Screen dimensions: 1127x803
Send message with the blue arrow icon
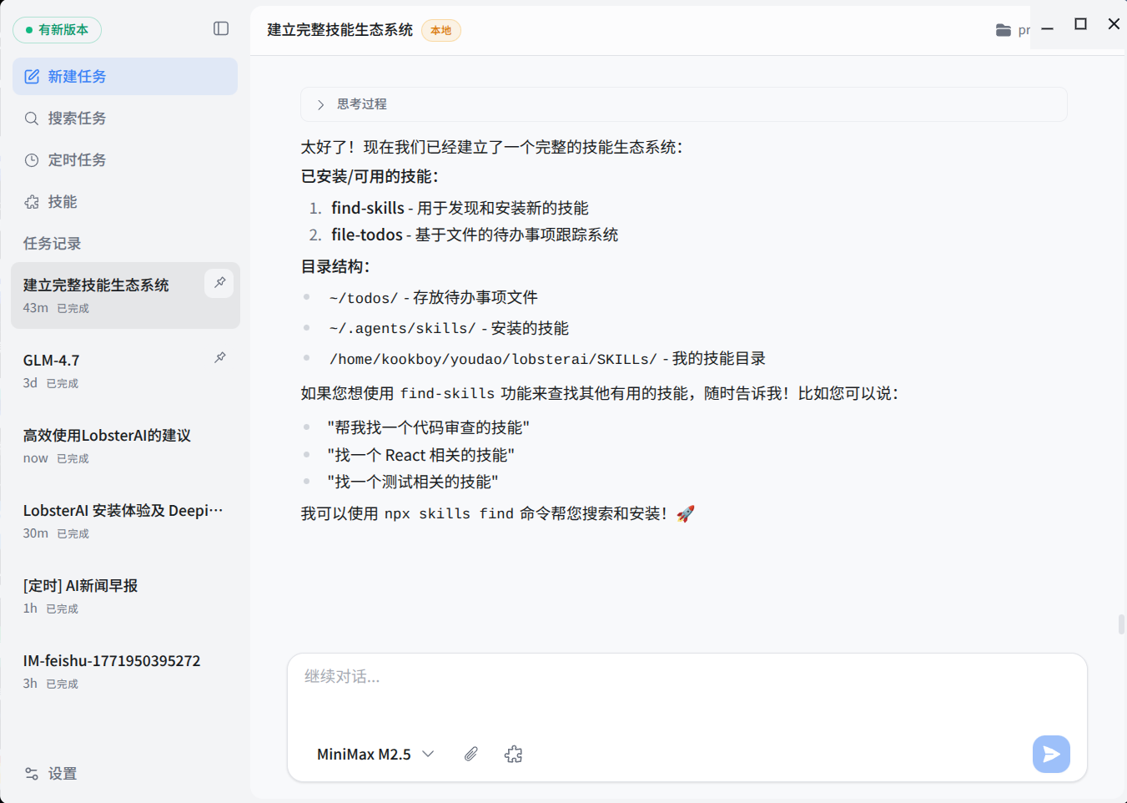click(x=1051, y=754)
